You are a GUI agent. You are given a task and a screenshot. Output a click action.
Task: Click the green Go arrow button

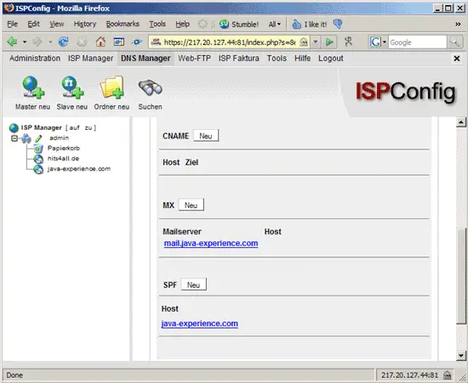click(329, 42)
